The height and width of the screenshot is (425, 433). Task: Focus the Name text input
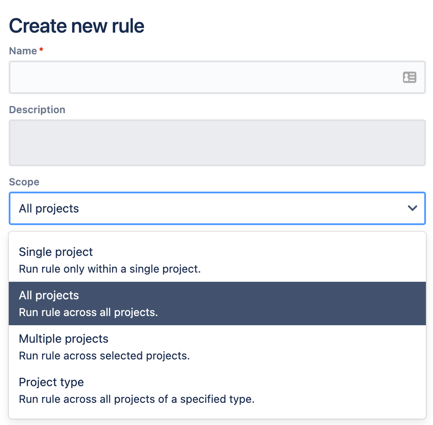(217, 77)
